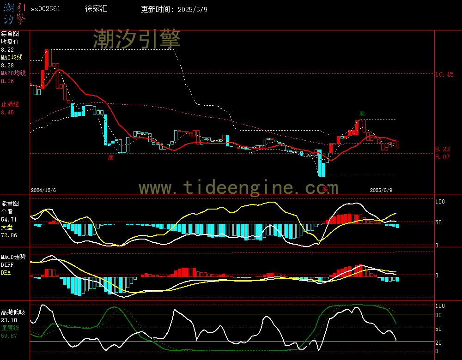Click the white DIFF legend label

point(7,264)
